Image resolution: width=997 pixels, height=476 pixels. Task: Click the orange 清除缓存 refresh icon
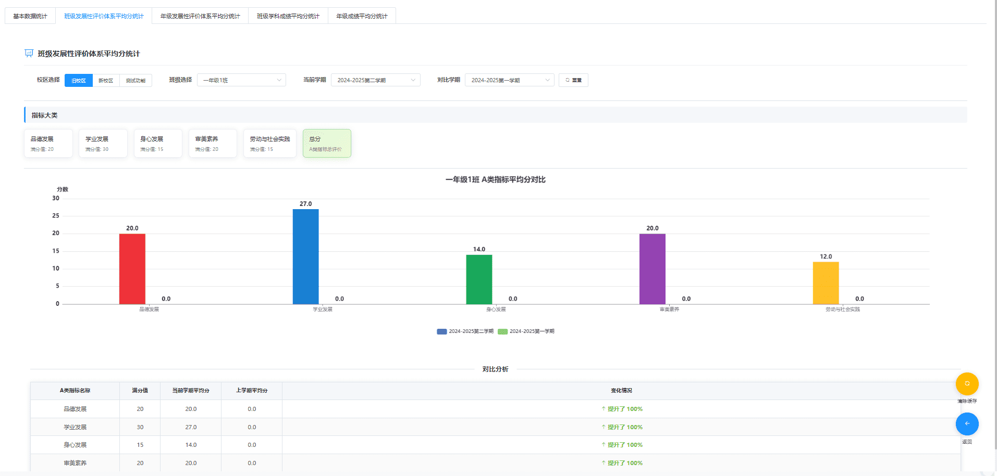coord(967,384)
